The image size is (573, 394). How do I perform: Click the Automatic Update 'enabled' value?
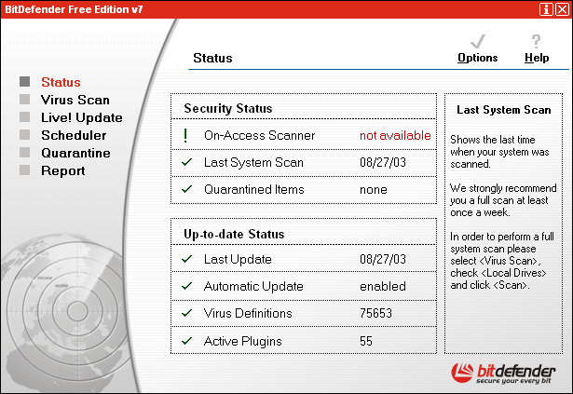[383, 286]
